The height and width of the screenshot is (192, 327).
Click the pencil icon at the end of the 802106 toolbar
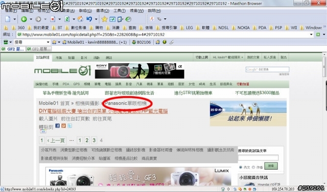pyautogui.click(x=172, y=42)
